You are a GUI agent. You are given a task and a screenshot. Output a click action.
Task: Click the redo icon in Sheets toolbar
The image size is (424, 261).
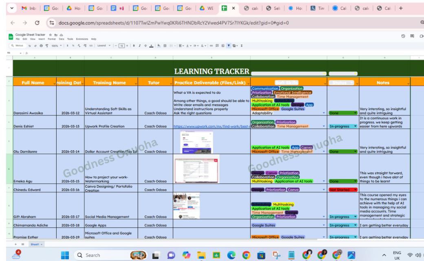point(35,46)
